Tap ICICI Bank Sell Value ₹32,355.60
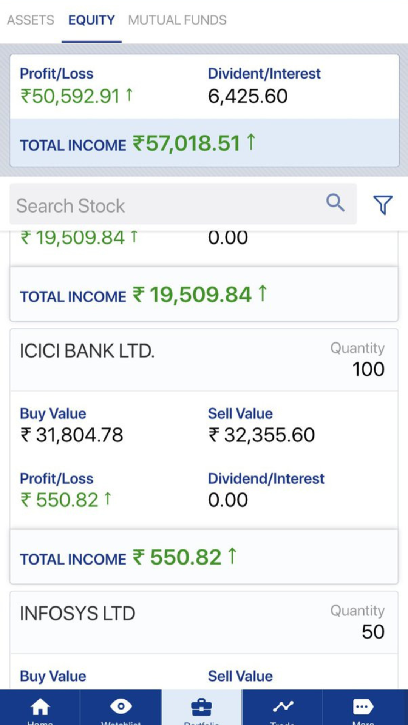 point(261,435)
